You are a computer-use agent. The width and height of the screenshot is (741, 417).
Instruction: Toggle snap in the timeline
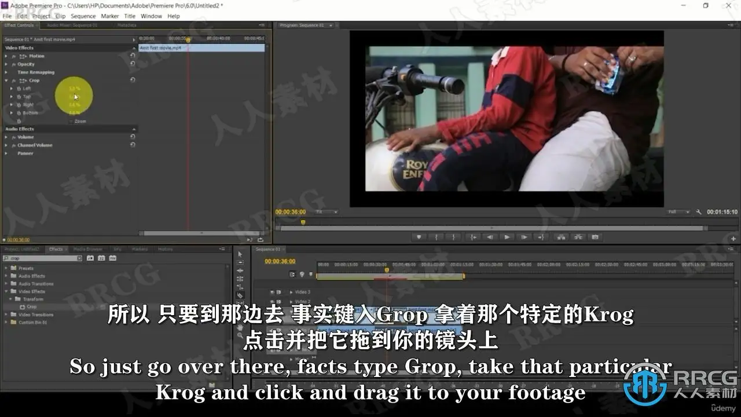tap(292, 275)
